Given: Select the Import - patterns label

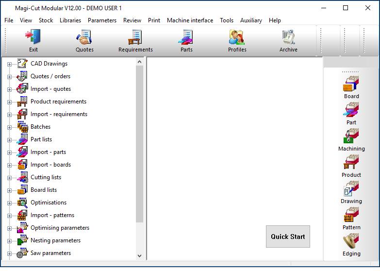Looking at the screenshot, I should (x=52, y=215).
